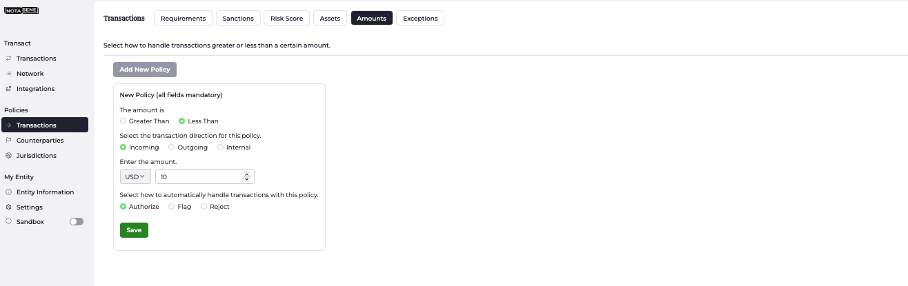Screen dimensions: 908x286
Task: Choose Internal transaction direction
Action: pyautogui.click(x=220, y=147)
